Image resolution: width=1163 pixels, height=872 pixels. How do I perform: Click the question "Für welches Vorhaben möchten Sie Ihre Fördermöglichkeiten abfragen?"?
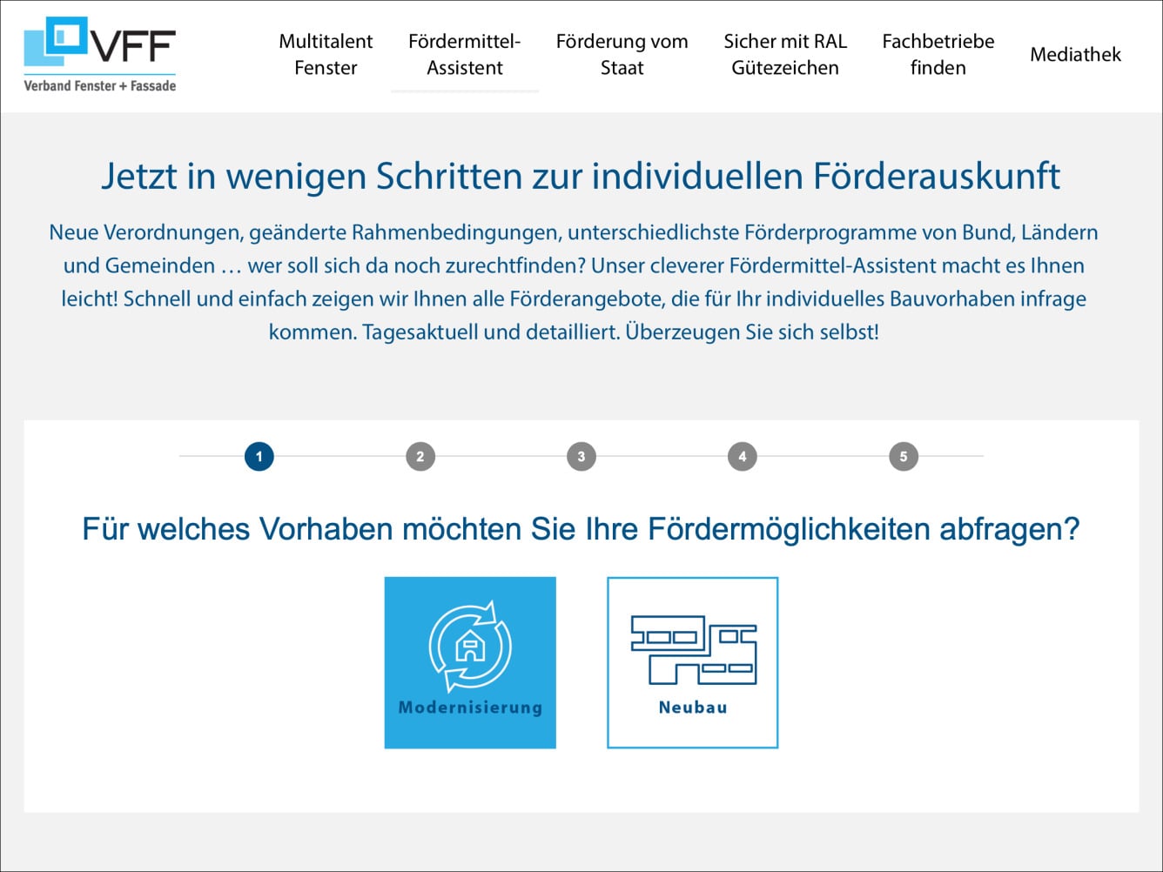[x=581, y=529]
